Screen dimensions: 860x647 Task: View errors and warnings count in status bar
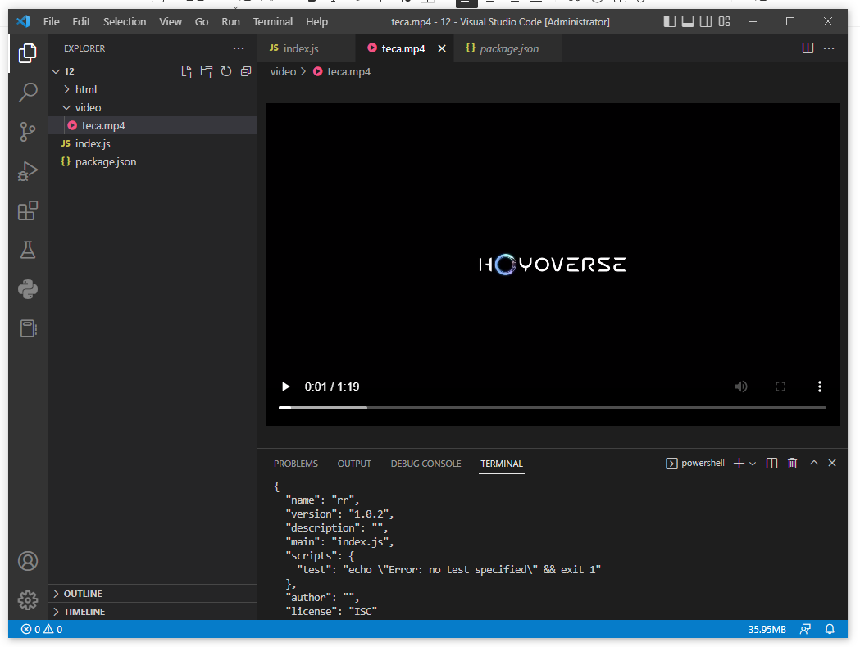pos(42,629)
